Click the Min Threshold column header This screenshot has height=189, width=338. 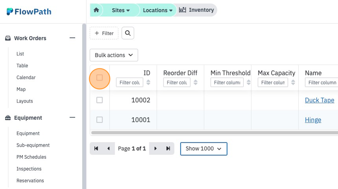(x=230, y=73)
